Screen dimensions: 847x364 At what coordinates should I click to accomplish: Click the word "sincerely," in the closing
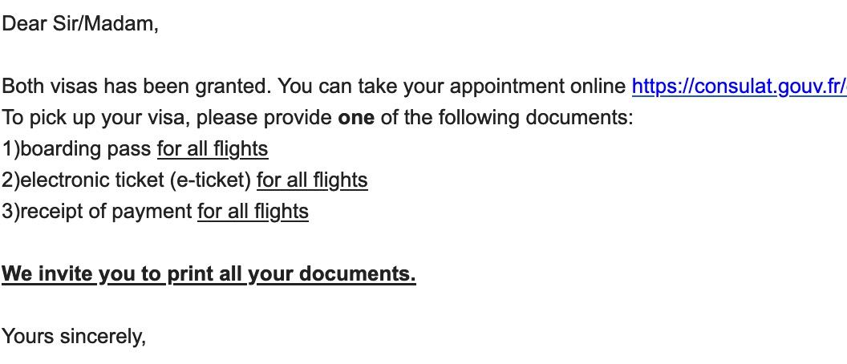(x=103, y=337)
